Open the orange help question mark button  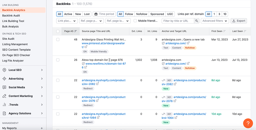(x=248, y=123)
